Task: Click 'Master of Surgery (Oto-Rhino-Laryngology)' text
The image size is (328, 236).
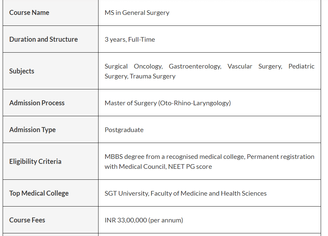Action: pos(167,103)
